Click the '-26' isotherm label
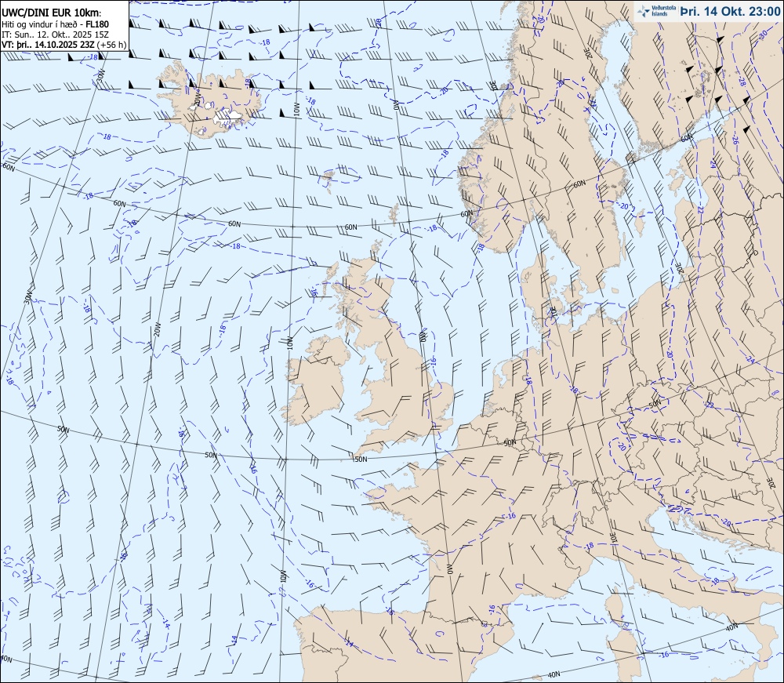Screen dimensions: 784x683 click(735, 140)
